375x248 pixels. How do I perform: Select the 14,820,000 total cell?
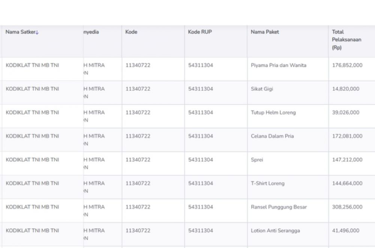pos(346,89)
